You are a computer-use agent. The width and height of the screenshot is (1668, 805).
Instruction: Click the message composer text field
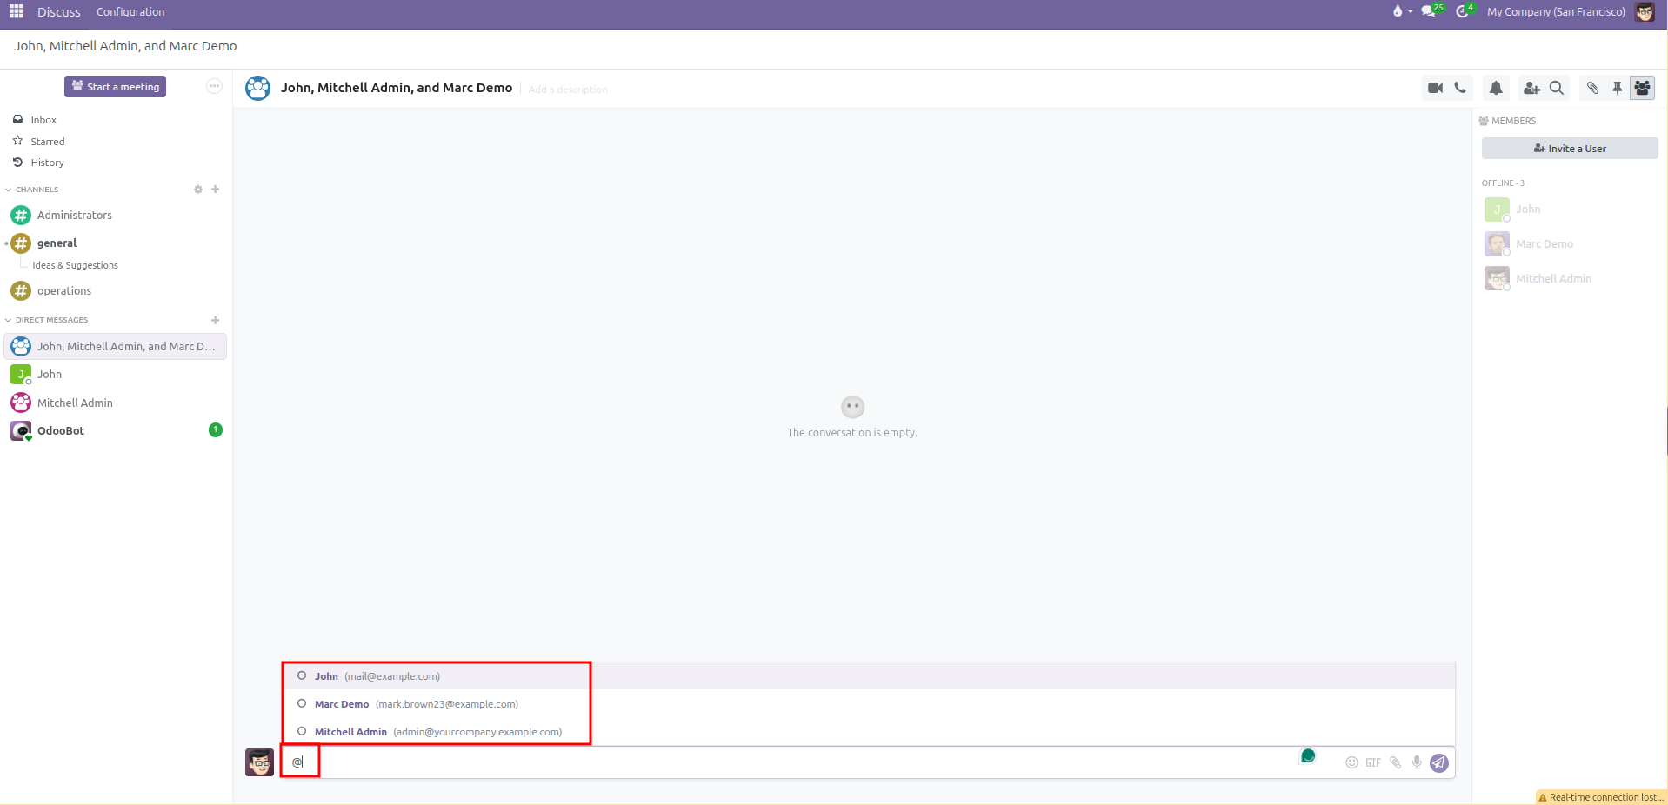[809, 762]
